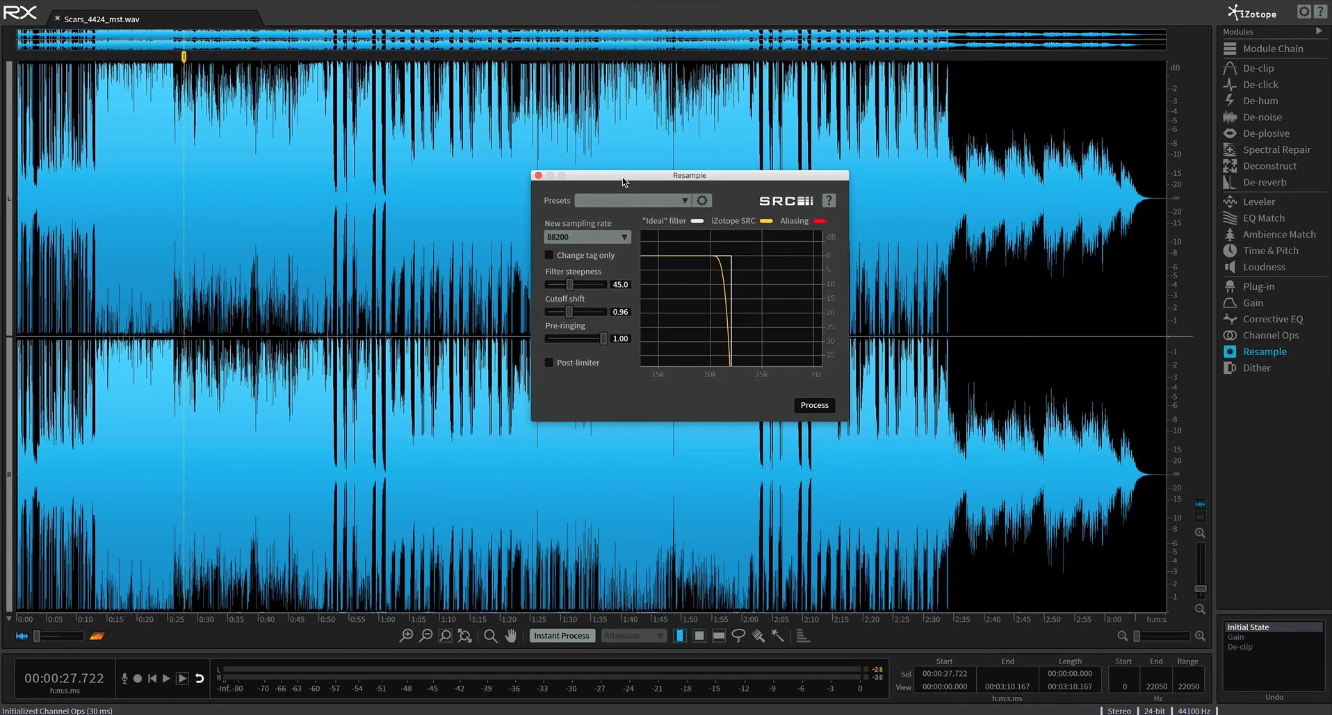1332x715 pixels.
Task: Select the Scars_4424_mst.wav file tab
Action: (102, 19)
